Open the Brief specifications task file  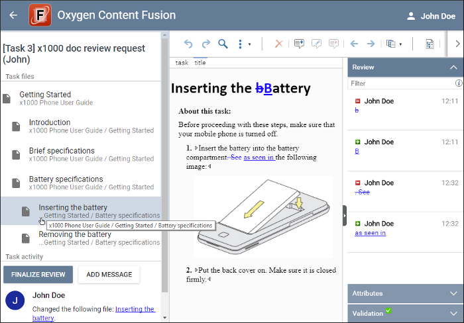coord(81,155)
